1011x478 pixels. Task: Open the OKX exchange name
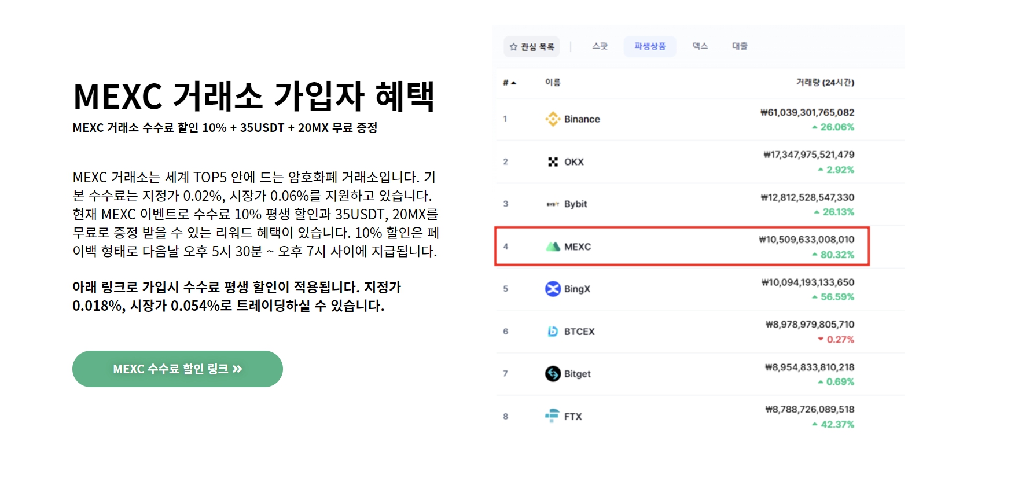(x=574, y=162)
